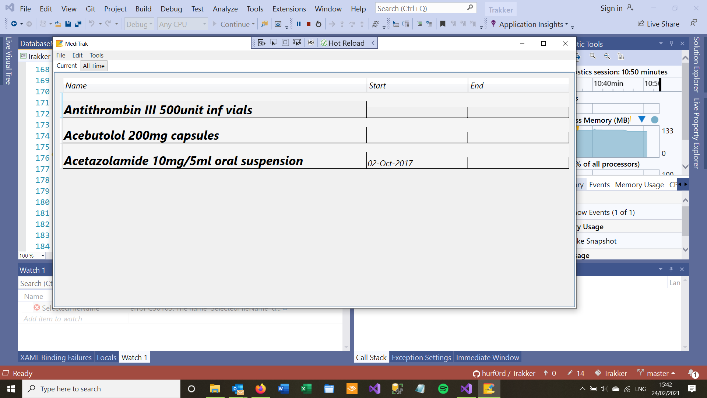Zoom in on diagnostics timeline
The width and height of the screenshot is (707, 398).
click(593, 56)
